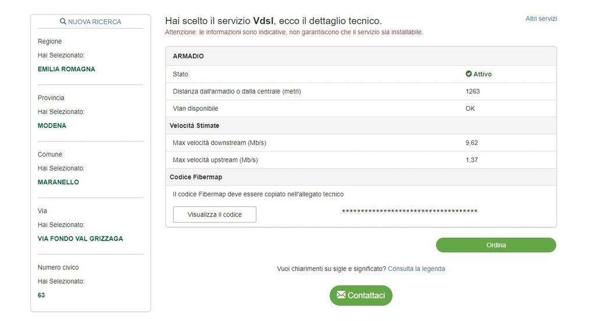596x321 pixels.
Task: Select the VIA FONDO VAL GRIZZAGA street
Action: tap(80, 238)
